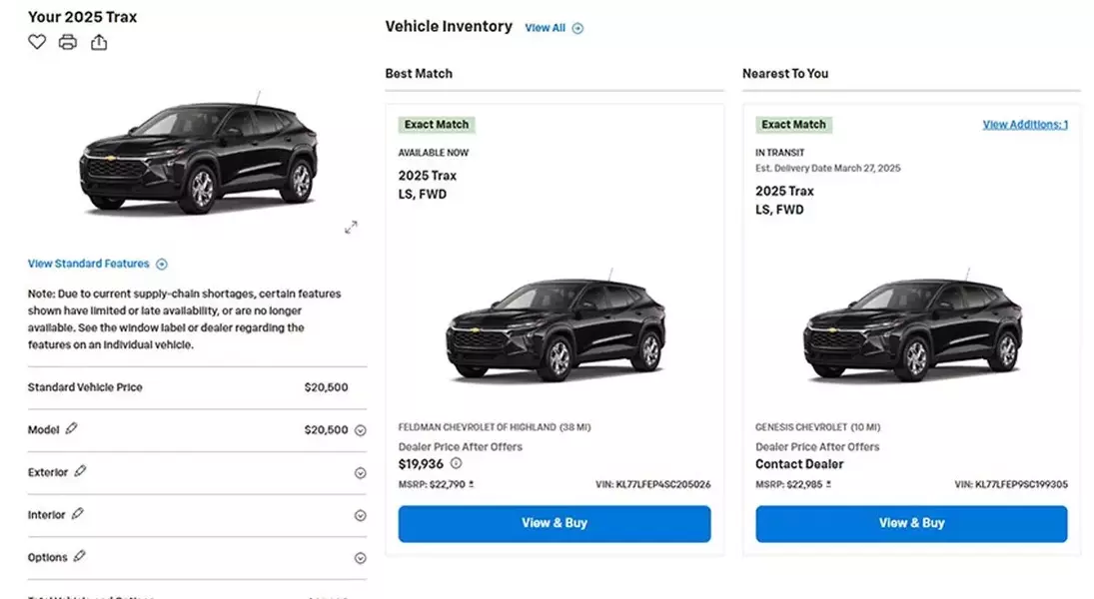This screenshot has width=1094, height=599.
Task: Edit the Options with the pencil icon
Action: pyautogui.click(x=80, y=556)
